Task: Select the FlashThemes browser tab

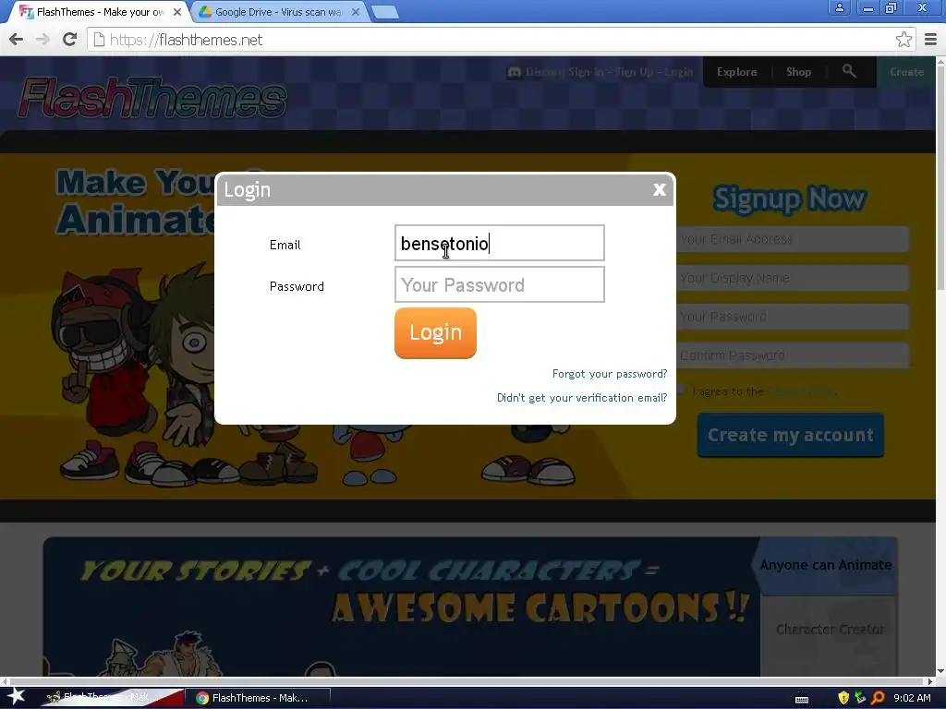Action: (x=100, y=12)
